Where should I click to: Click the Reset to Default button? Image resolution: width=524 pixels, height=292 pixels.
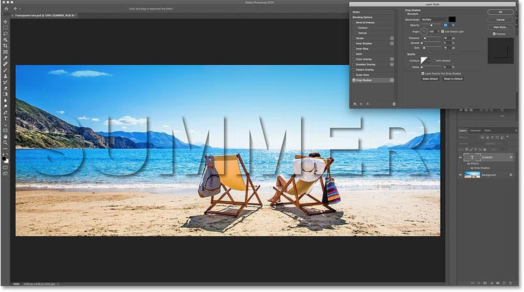point(453,79)
